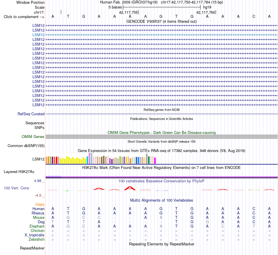The image size is (278, 255).
Task: Click the Chicken species label
Action: 37,230
